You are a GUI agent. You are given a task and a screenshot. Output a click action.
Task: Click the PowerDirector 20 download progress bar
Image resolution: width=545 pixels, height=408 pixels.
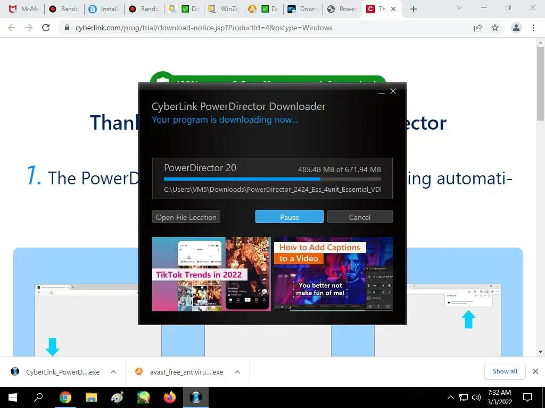tap(272, 179)
